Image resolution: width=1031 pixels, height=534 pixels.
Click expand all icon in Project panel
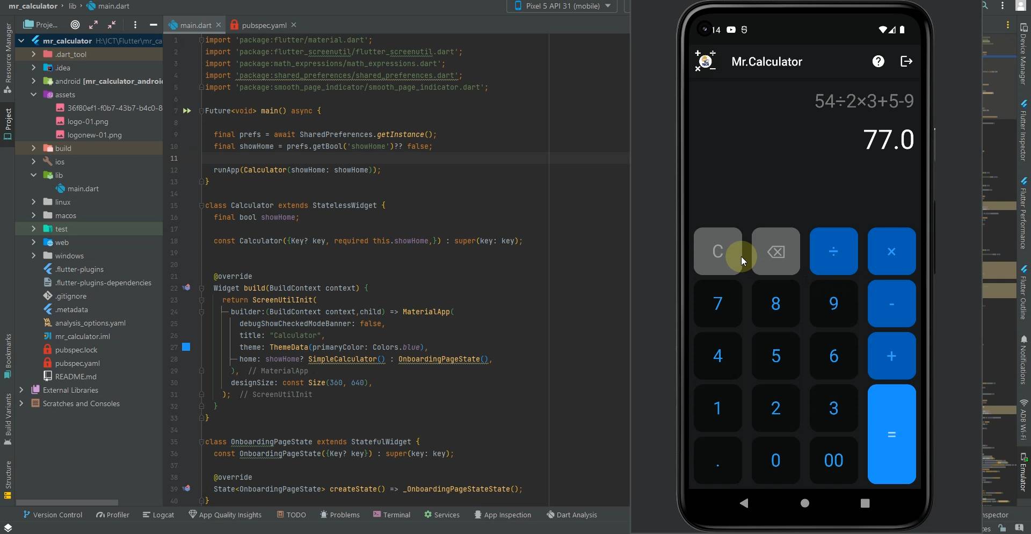[x=93, y=25]
